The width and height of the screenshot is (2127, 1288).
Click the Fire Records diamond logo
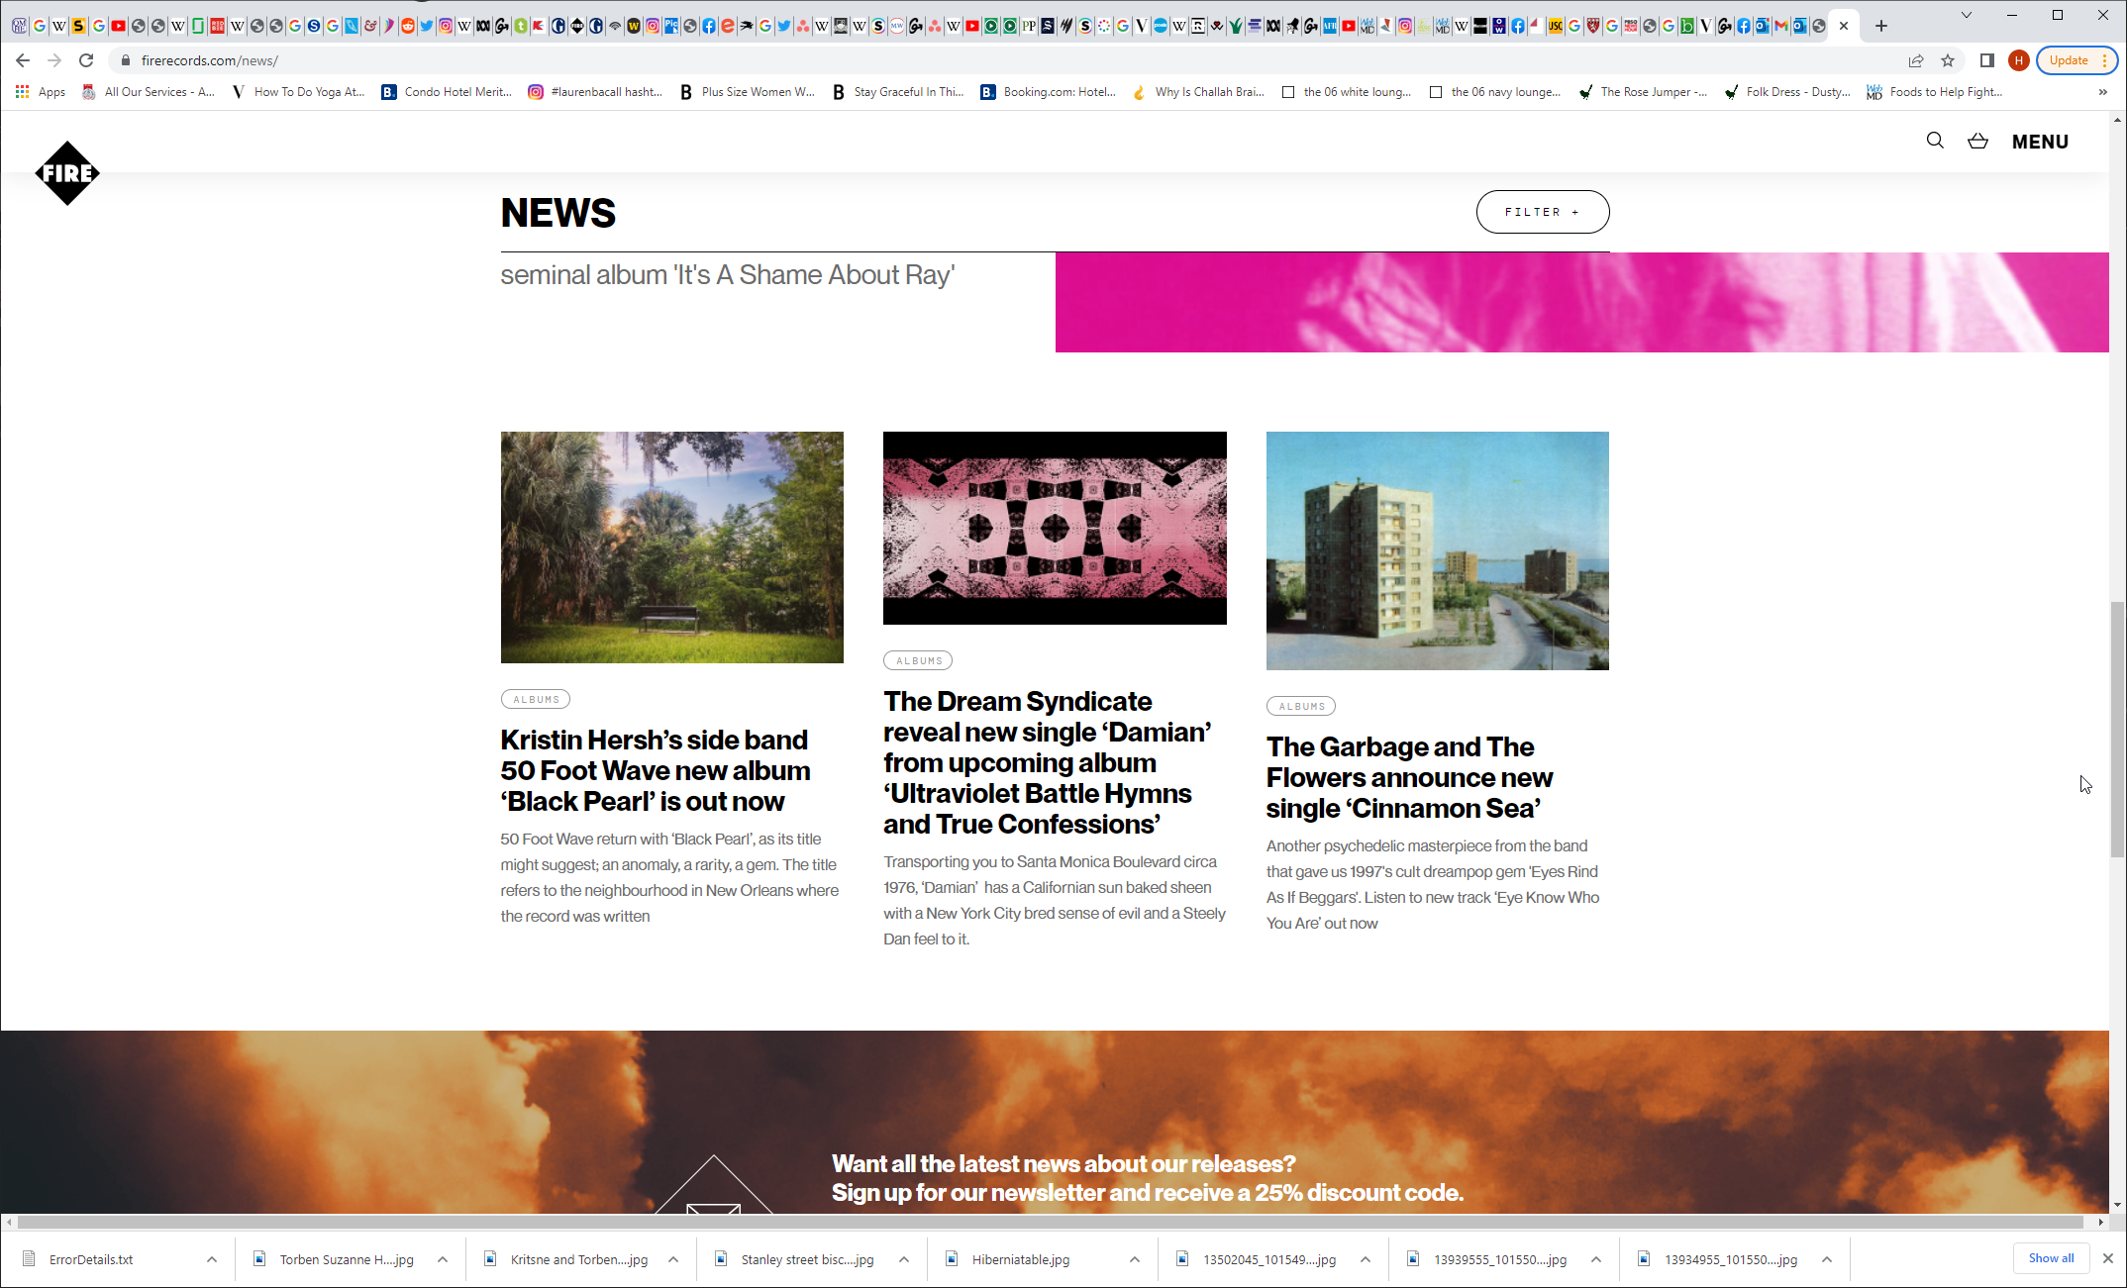click(67, 173)
